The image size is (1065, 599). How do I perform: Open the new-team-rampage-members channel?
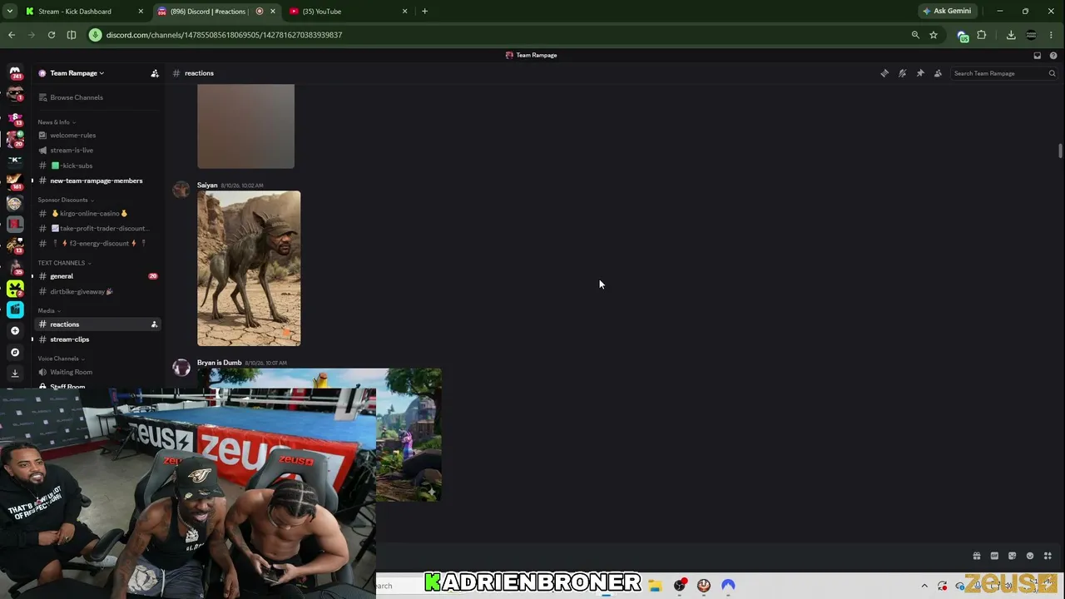point(98,181)
